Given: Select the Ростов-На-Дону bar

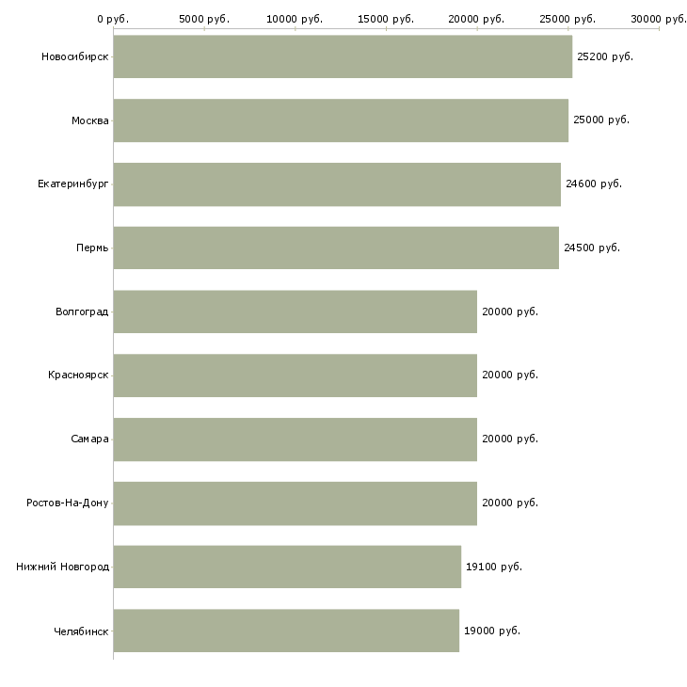Looking at the screenshot, I should coord(295,503).
